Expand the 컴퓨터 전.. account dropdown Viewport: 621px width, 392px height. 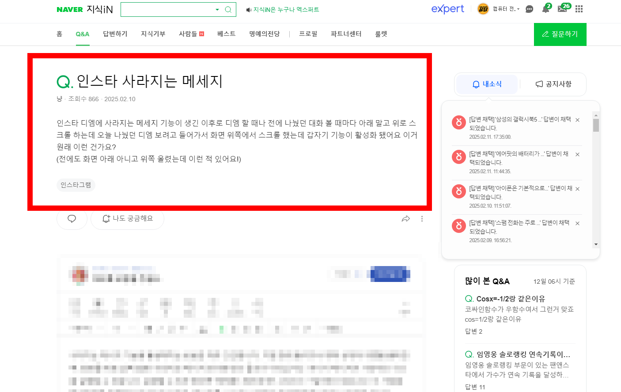(506, 9)
